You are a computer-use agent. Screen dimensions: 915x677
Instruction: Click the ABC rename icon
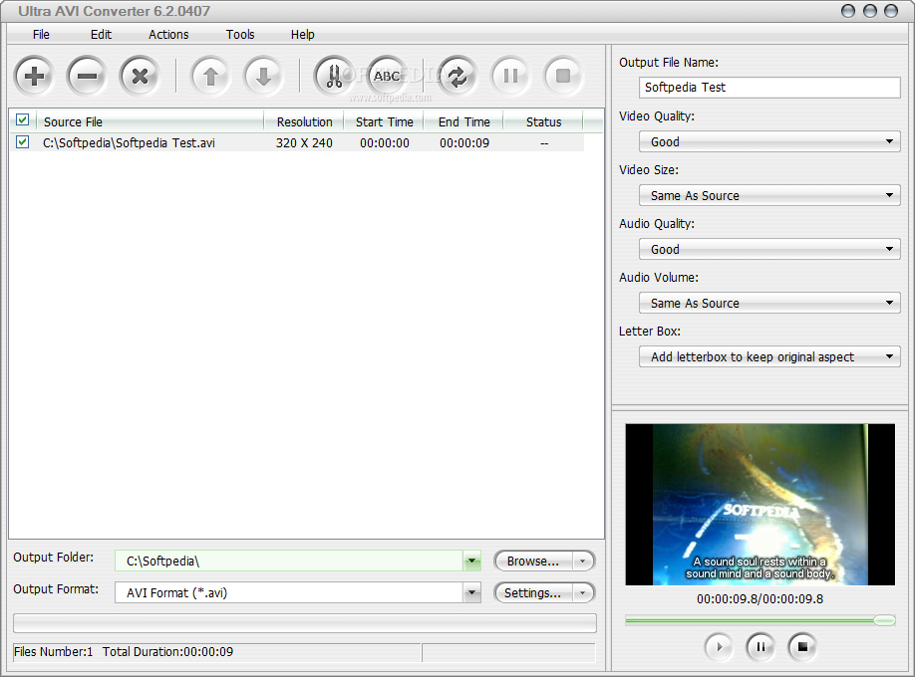(x=387, y=76)
